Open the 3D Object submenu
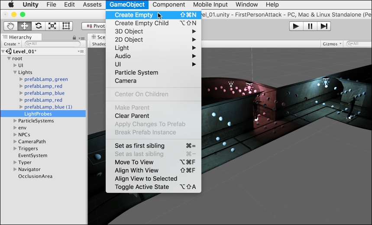The image size is (372, 225). click(153, 31)
